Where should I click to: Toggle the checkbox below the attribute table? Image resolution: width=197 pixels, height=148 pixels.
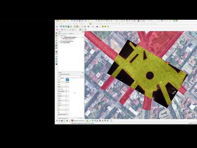point(59,118)
